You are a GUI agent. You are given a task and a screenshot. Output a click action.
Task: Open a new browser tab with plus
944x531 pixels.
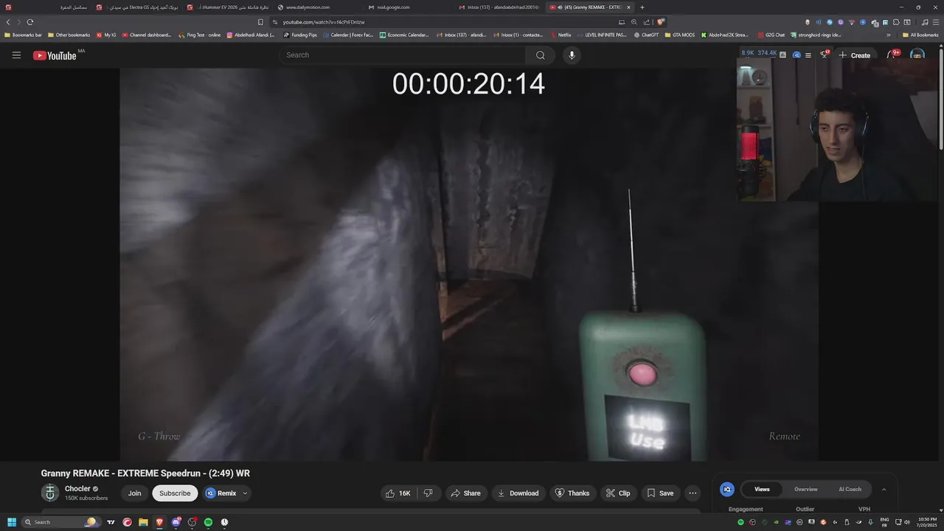point(642,7)
